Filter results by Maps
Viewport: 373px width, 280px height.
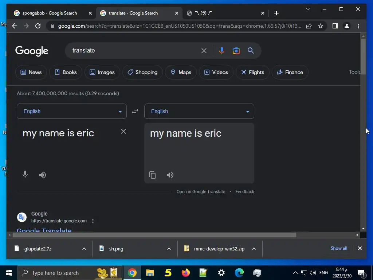pyautogui.click(x=181, y=72)
